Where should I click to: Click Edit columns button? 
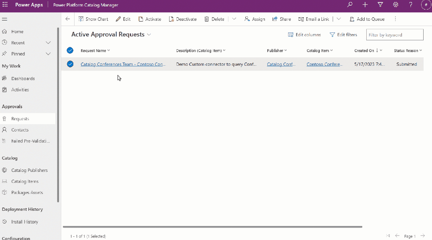[x=305, y=35]
